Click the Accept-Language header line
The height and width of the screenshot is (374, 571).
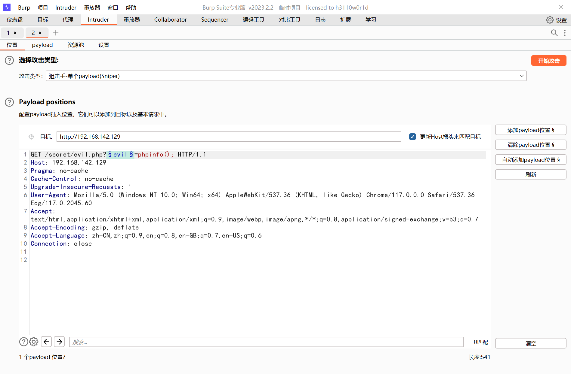click(x=146, y=236)
